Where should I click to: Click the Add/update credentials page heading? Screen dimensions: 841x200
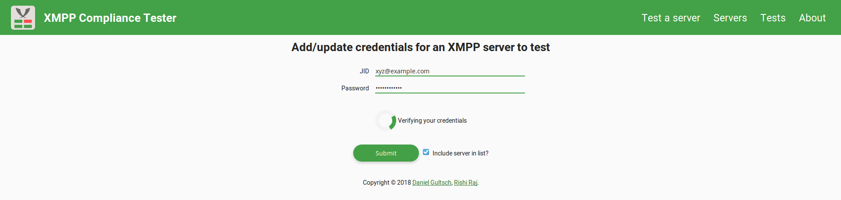pos(420,47)
